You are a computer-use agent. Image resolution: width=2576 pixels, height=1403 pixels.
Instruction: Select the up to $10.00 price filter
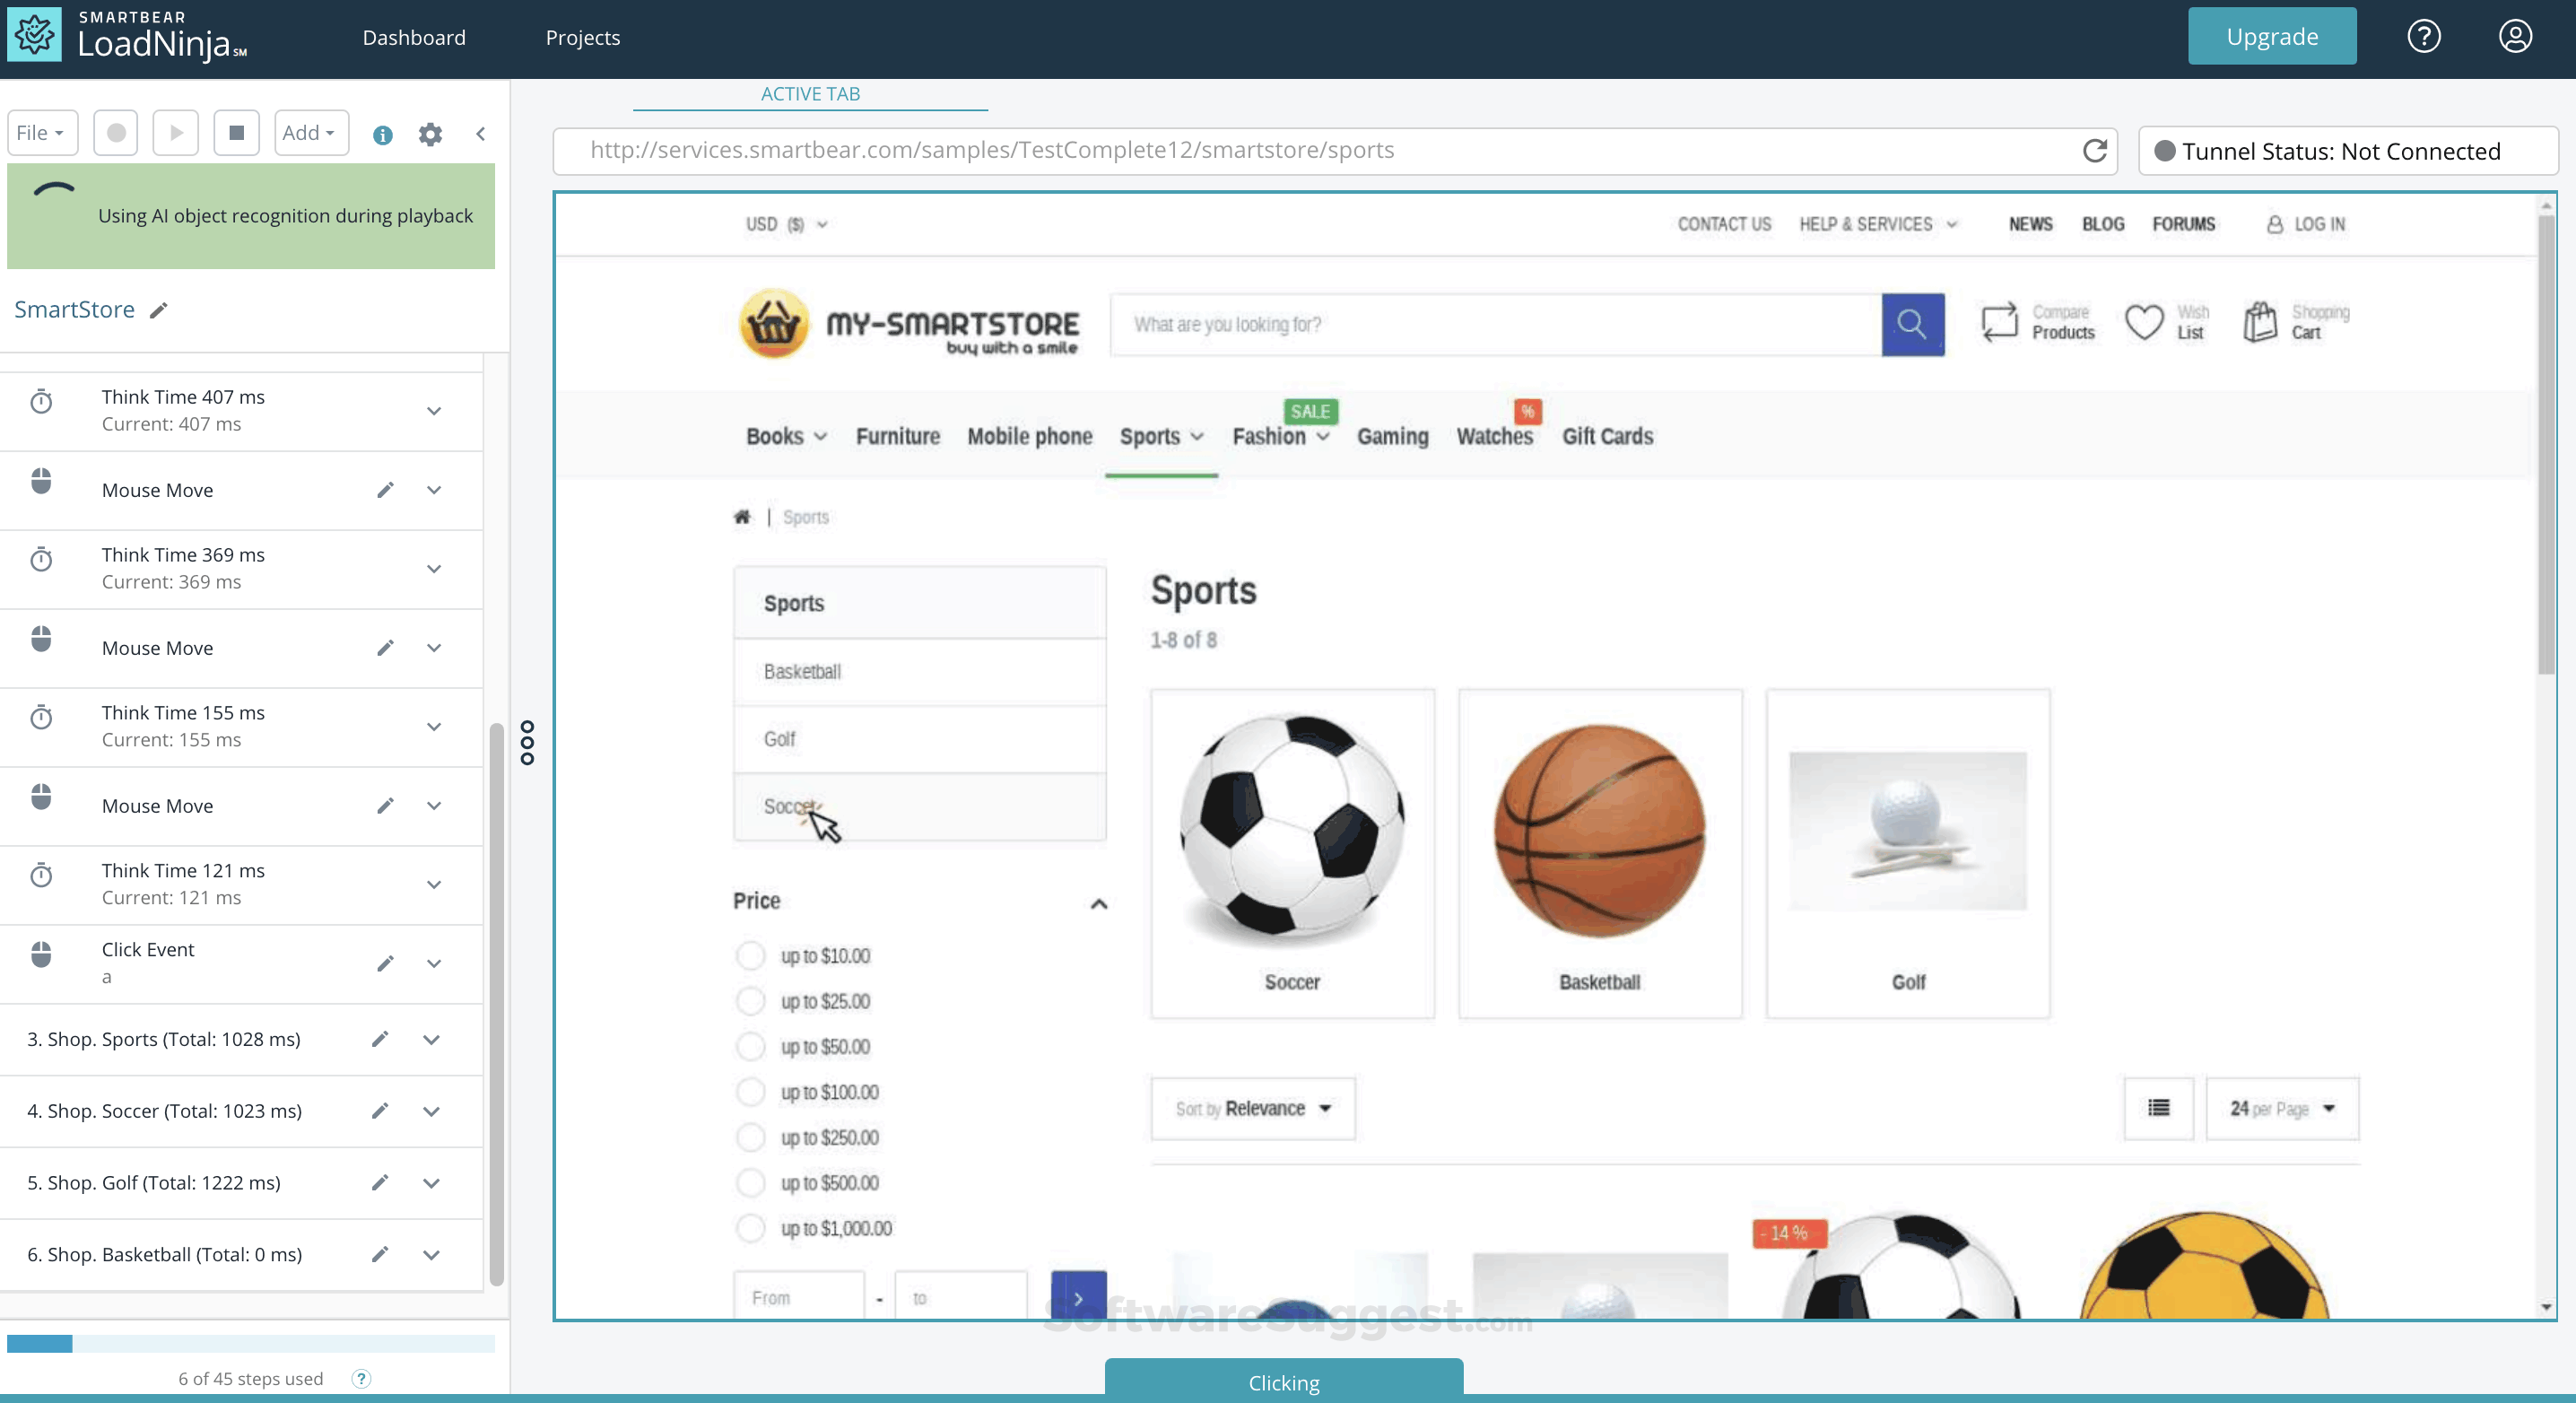(x=750, y=955)
